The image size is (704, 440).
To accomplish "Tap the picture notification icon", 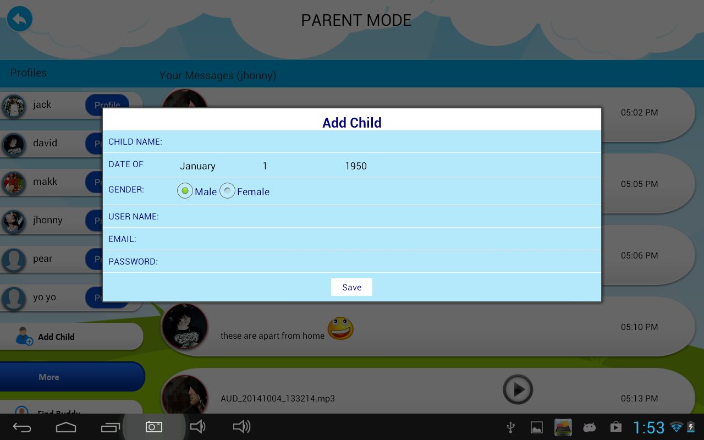I will [537, 427].
